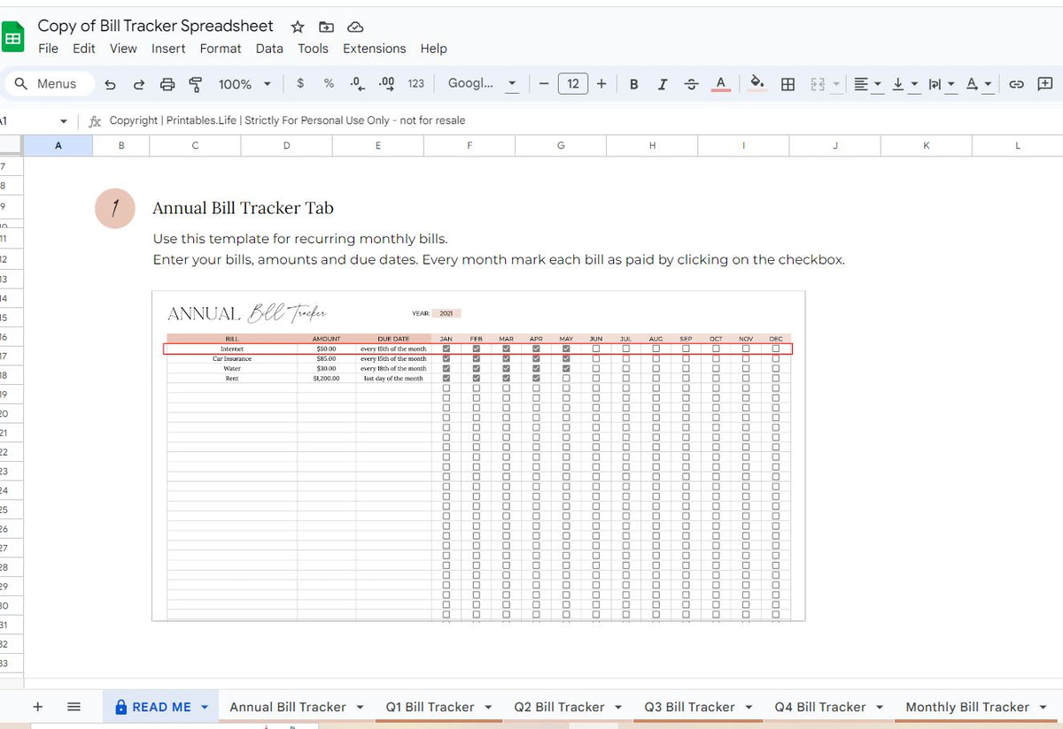This screenshot has height=729, width=1063.
Task: Click the font size field
Action: pos(573,84)
